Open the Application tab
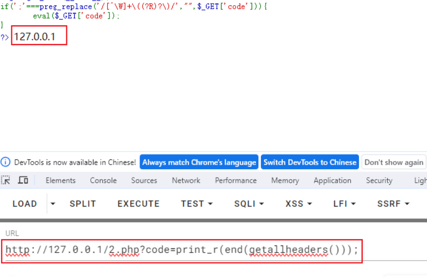This screenshot has height=277, width=427. click(x=332, y=181)
